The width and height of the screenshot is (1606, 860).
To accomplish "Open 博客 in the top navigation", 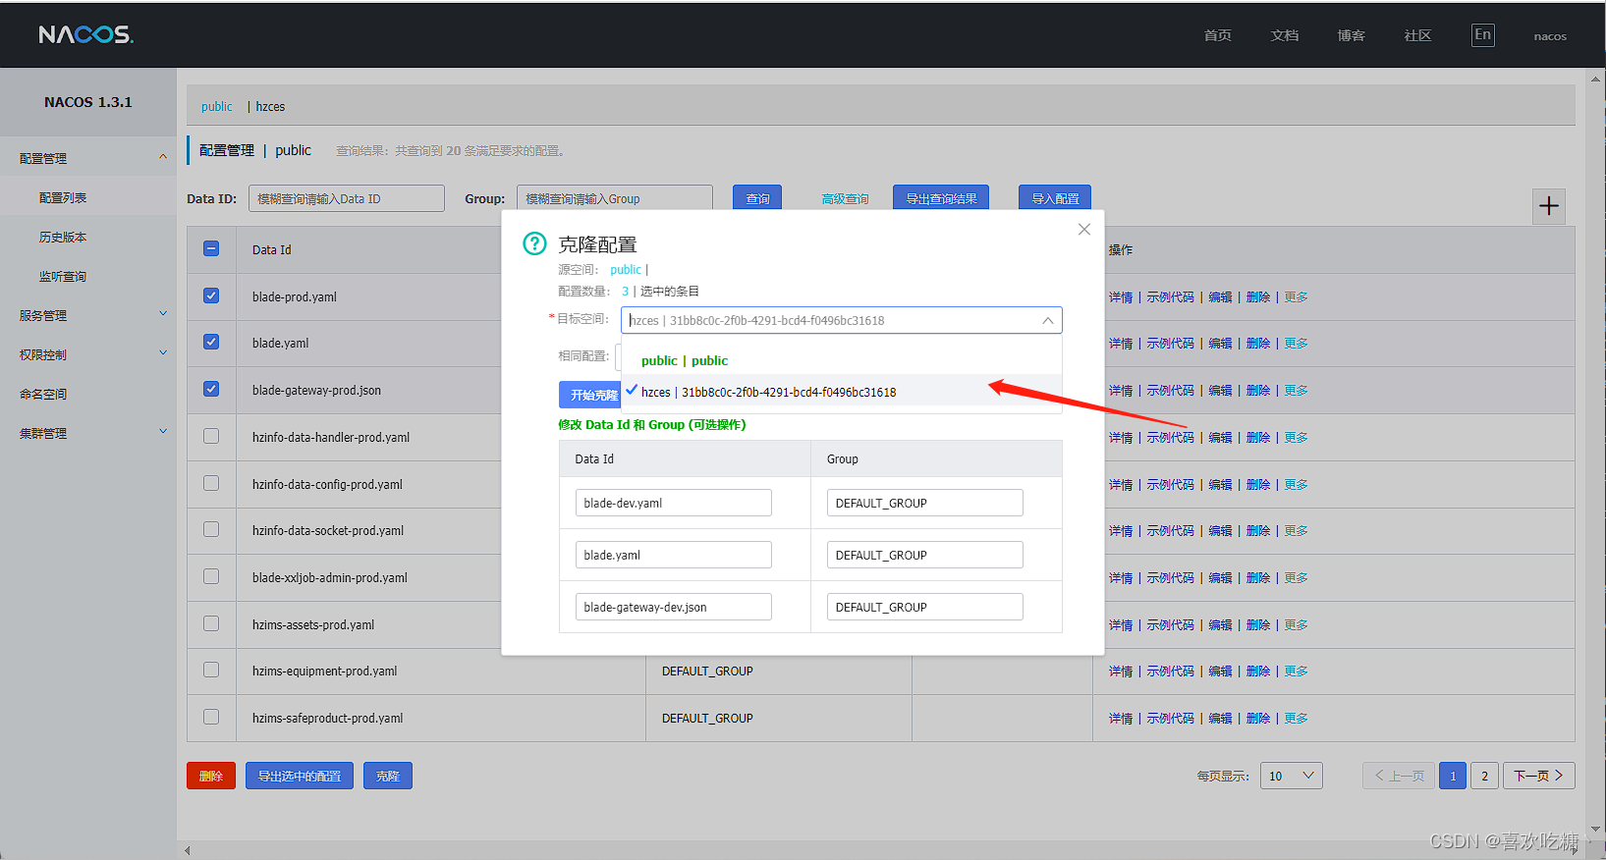I will (1351, 35).
